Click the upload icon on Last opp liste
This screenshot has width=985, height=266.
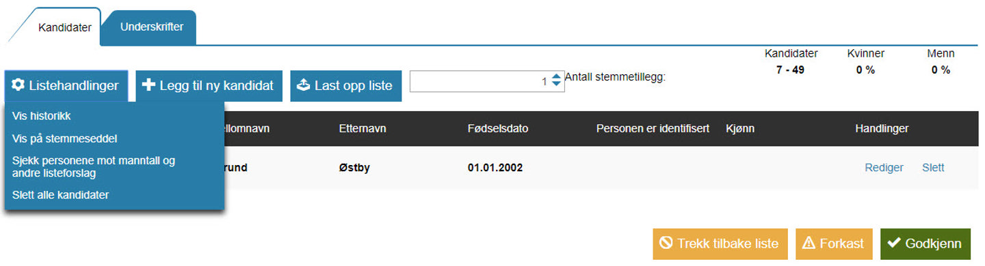click(x=304, y=86)
